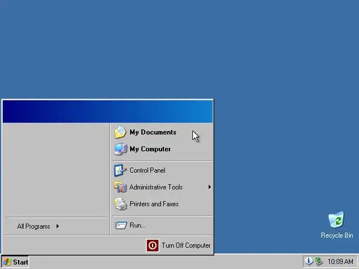Viewport: 359px width, 269px height.
Task: Select the Administrative Tools icon
Action: coord(120,187)
